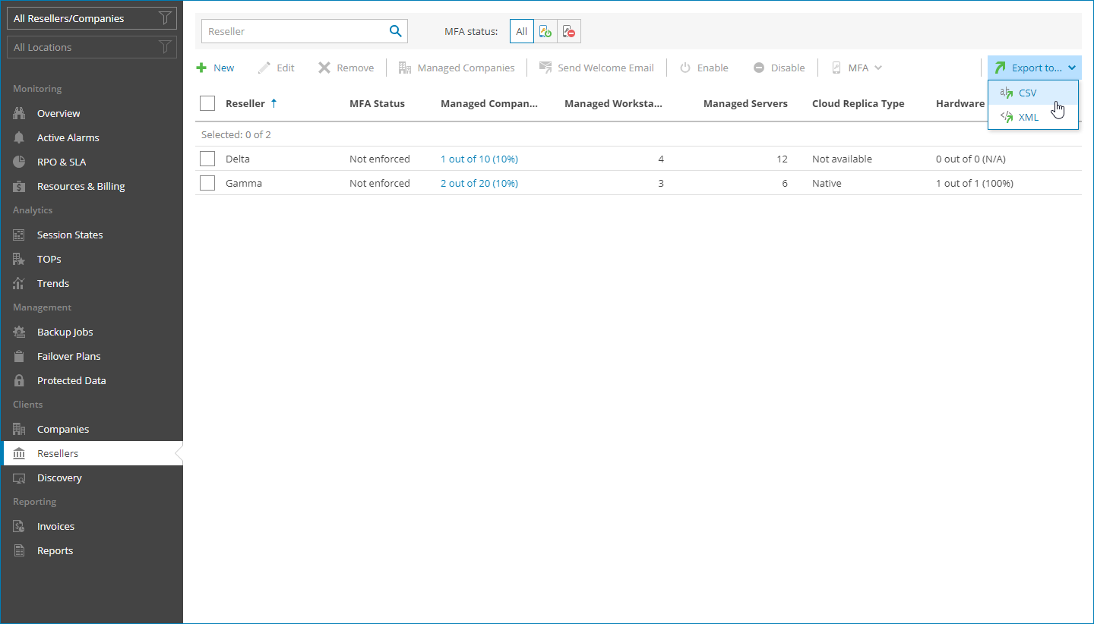The width and height of the screenshot is (1094, 624).
Task: Click the Protected Data lock icon
Action: coord(20,380)
